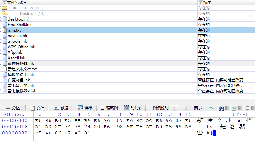The height and width of the screenshot is (141, 255).
Task: Click the Offset column header in hex view
Action: coord(14,115)
